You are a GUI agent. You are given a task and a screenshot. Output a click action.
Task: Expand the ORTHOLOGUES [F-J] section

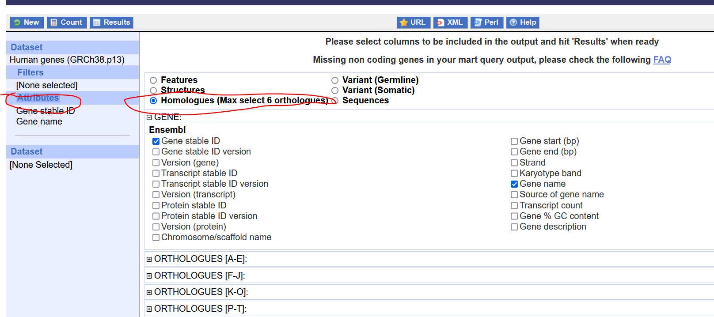149,276
